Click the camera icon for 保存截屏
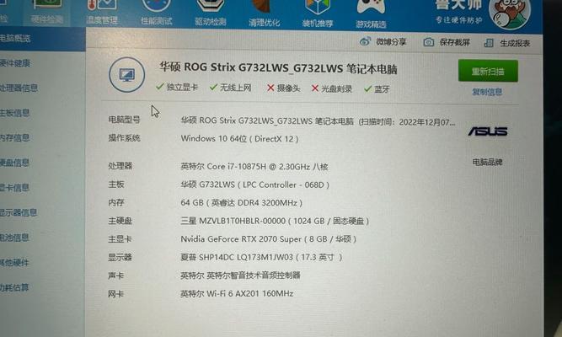This screenshot has height=337, width=562. [428, 42]
